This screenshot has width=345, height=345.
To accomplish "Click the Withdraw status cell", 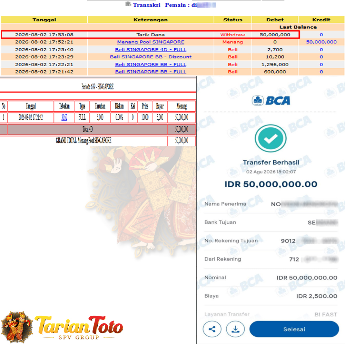I will 233,34.
